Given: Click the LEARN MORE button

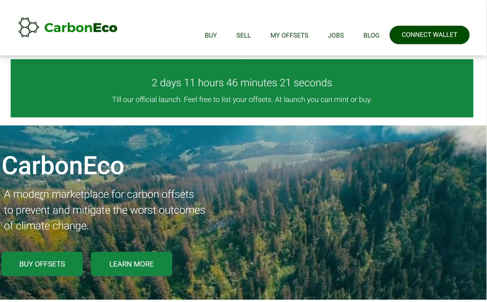Looking at the screenshot, I should tap(131, 264).
